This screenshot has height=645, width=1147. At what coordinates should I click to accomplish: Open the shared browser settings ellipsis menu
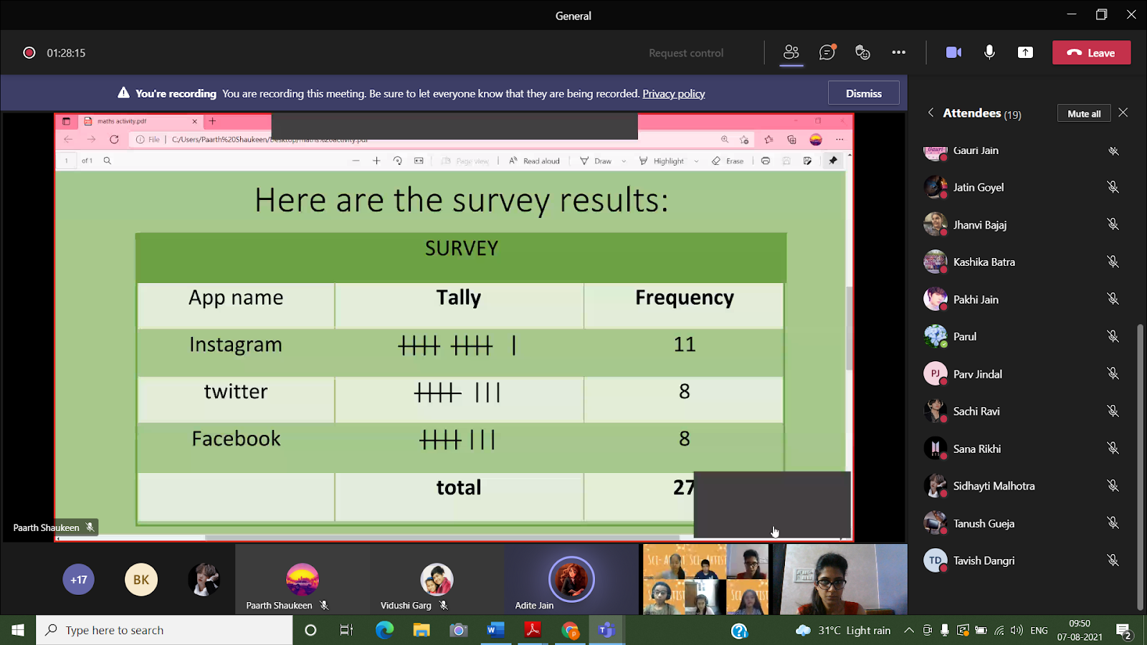839,139
